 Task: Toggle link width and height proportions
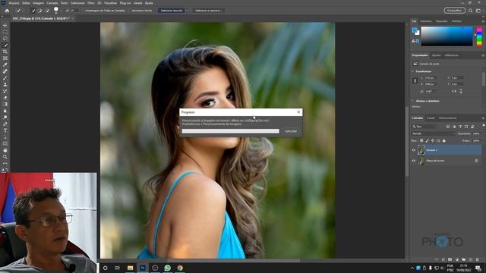[415, 81]
